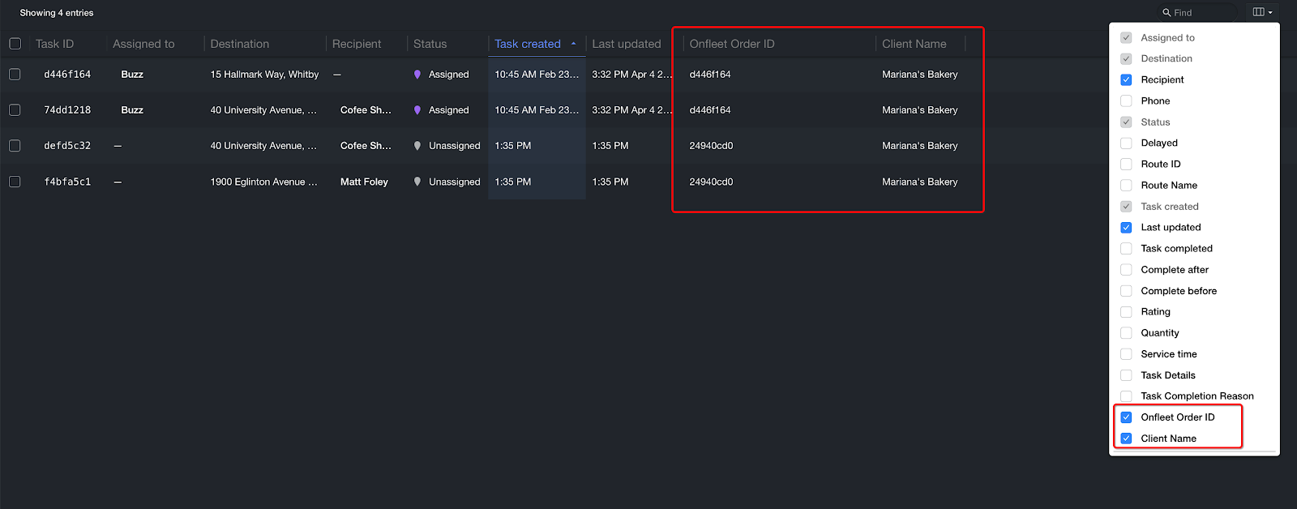Open task ID 74dd1218
1297x509 pixels.
pyautogui.click(x=67, y=110)
